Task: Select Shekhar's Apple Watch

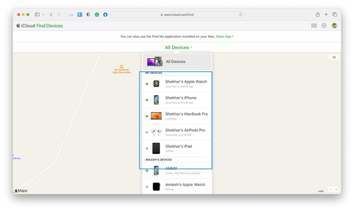Action: pos(177,84)
